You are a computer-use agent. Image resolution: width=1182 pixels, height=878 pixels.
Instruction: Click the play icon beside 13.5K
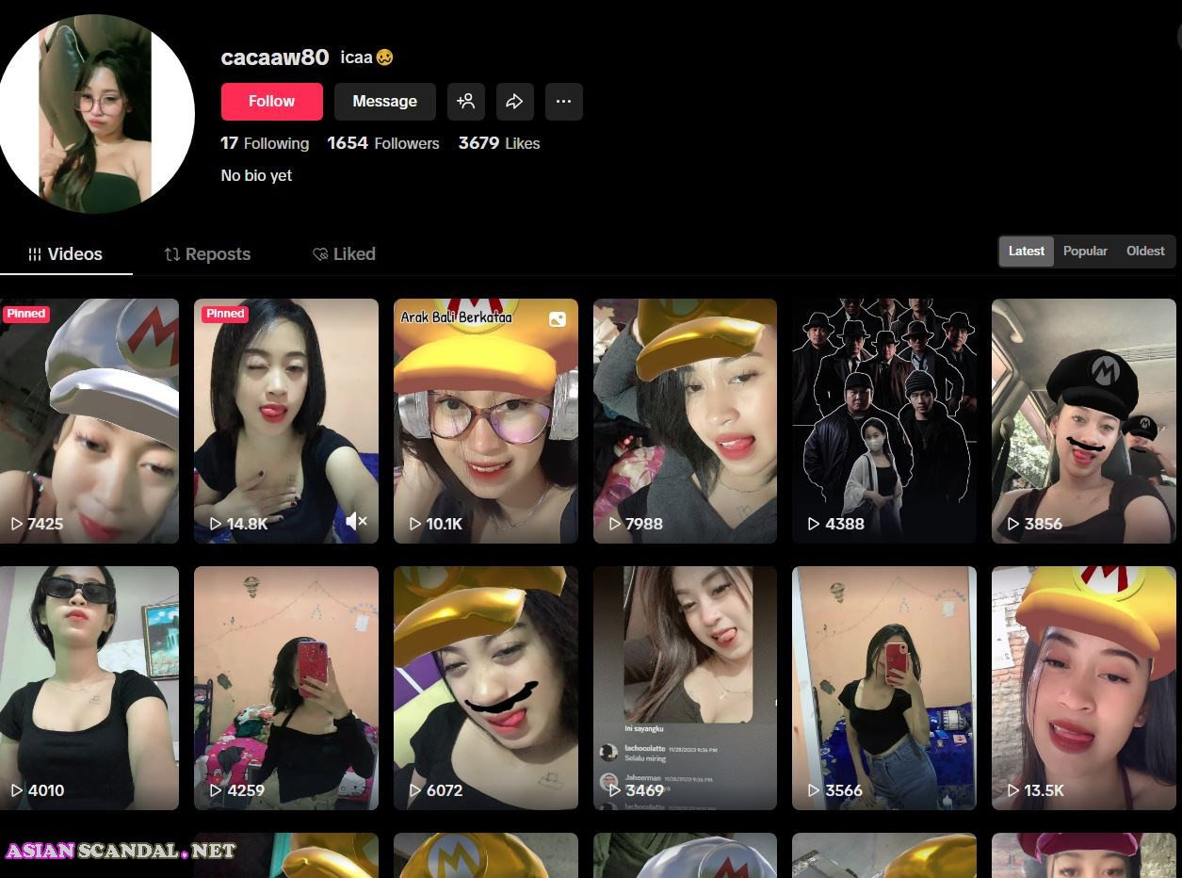(1013, 790)
